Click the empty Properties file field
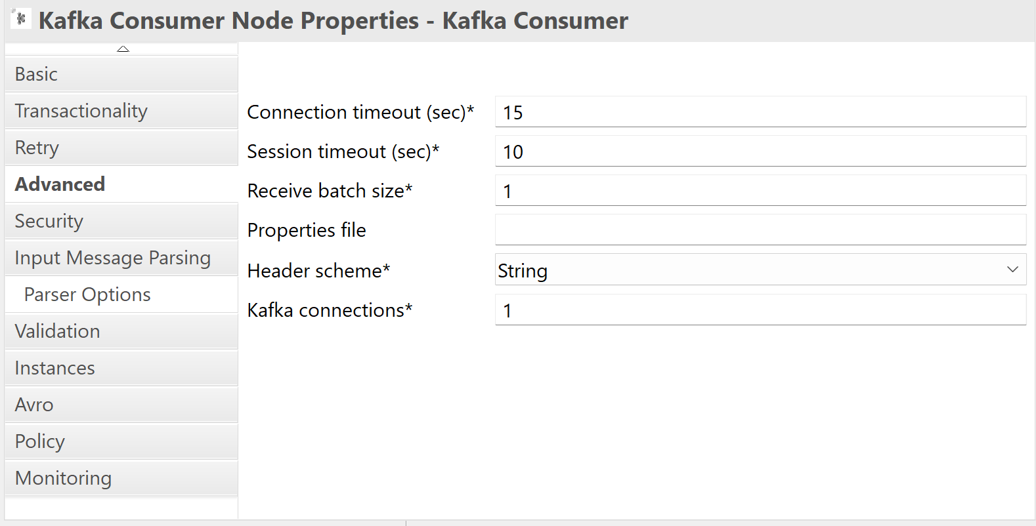This screenshot has width=1036, height=526. point(760,230)
